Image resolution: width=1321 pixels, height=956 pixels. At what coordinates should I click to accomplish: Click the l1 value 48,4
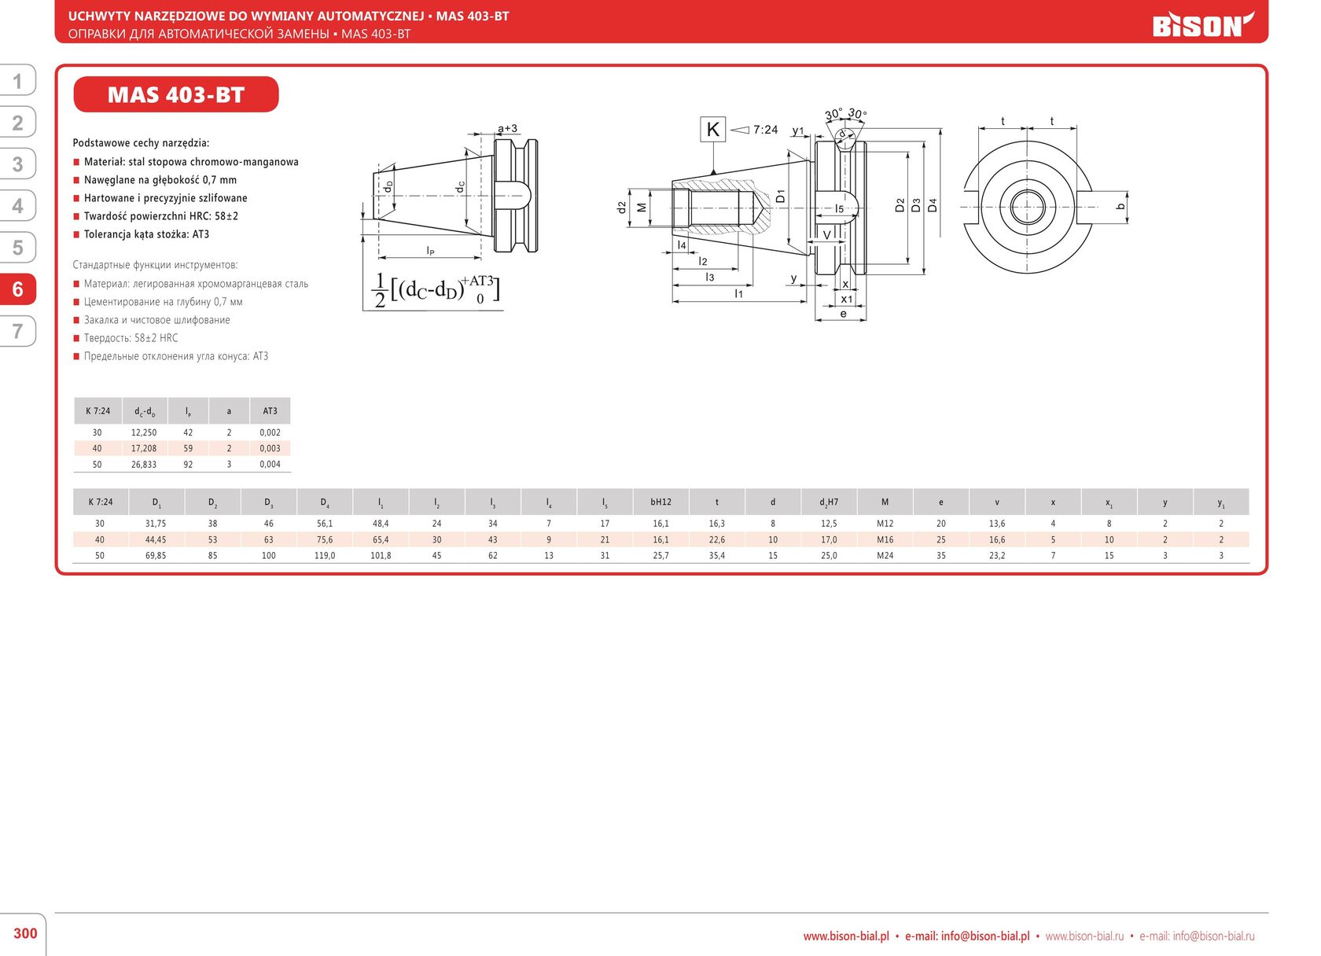[x=381, y=524]
